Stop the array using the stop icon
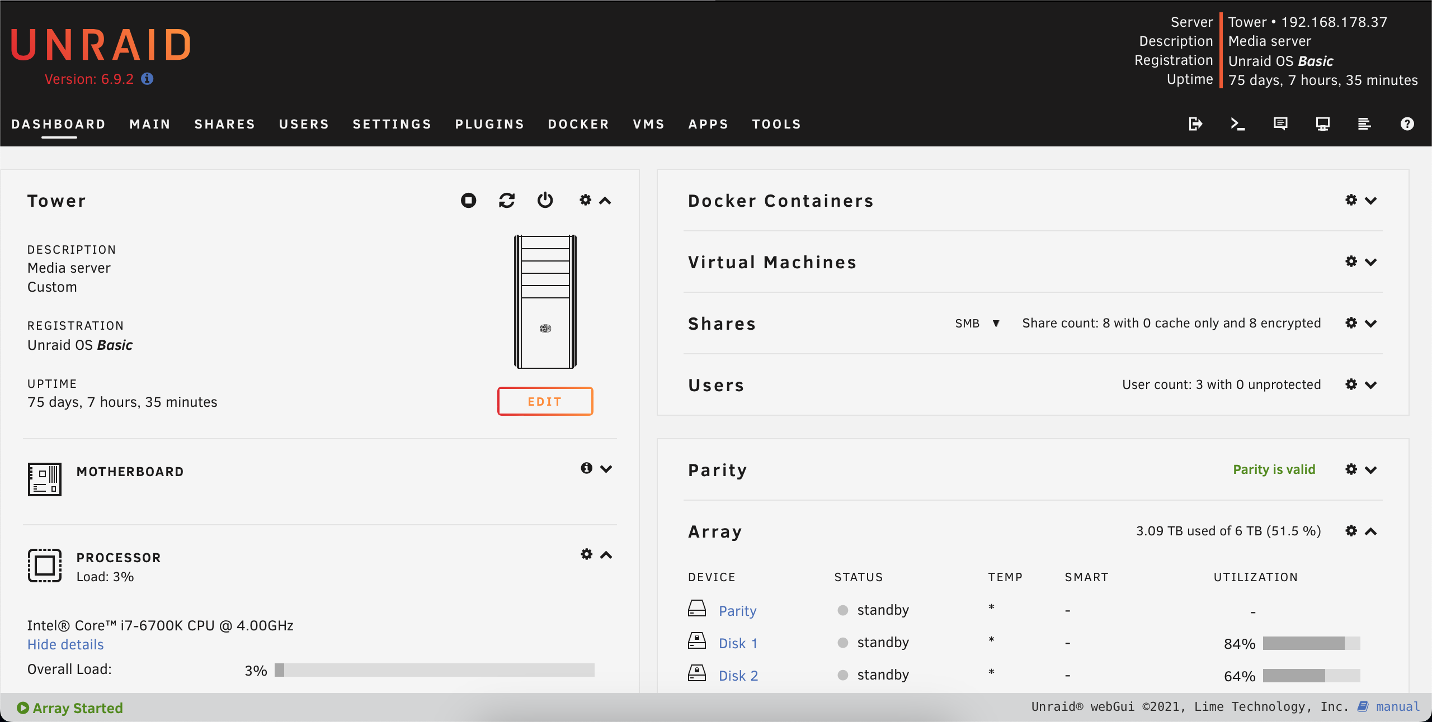The height and width of the screenshot is (722, 1432). pos(469,200)
